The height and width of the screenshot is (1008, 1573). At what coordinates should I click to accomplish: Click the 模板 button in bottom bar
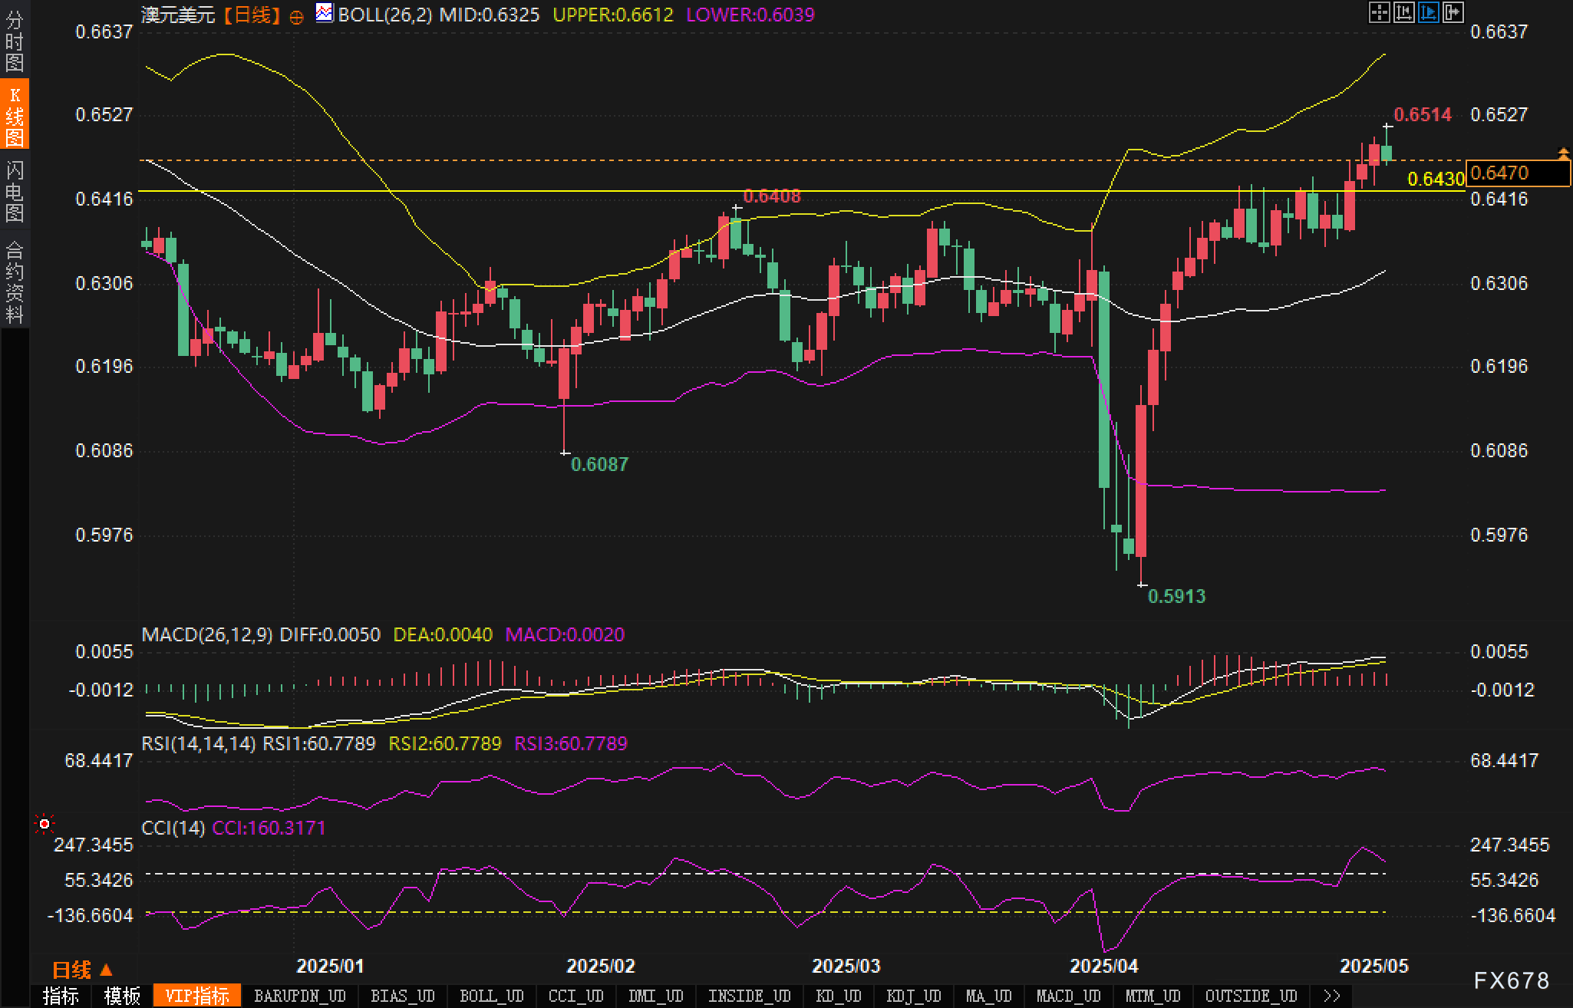click(x=123, y=996)
